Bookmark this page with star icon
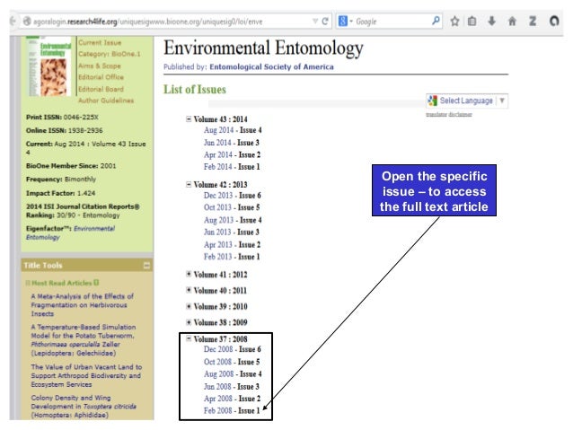The width and height of the screenshot is (573, 430). click(x=454, y=22)
